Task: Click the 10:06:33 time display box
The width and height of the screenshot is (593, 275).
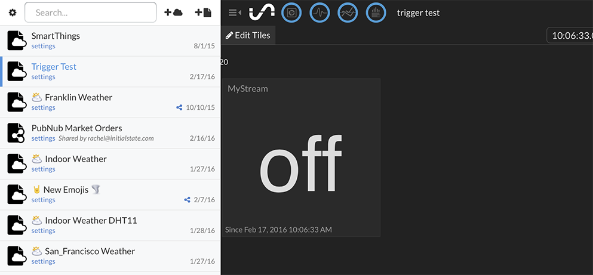Action: [570, 35]
